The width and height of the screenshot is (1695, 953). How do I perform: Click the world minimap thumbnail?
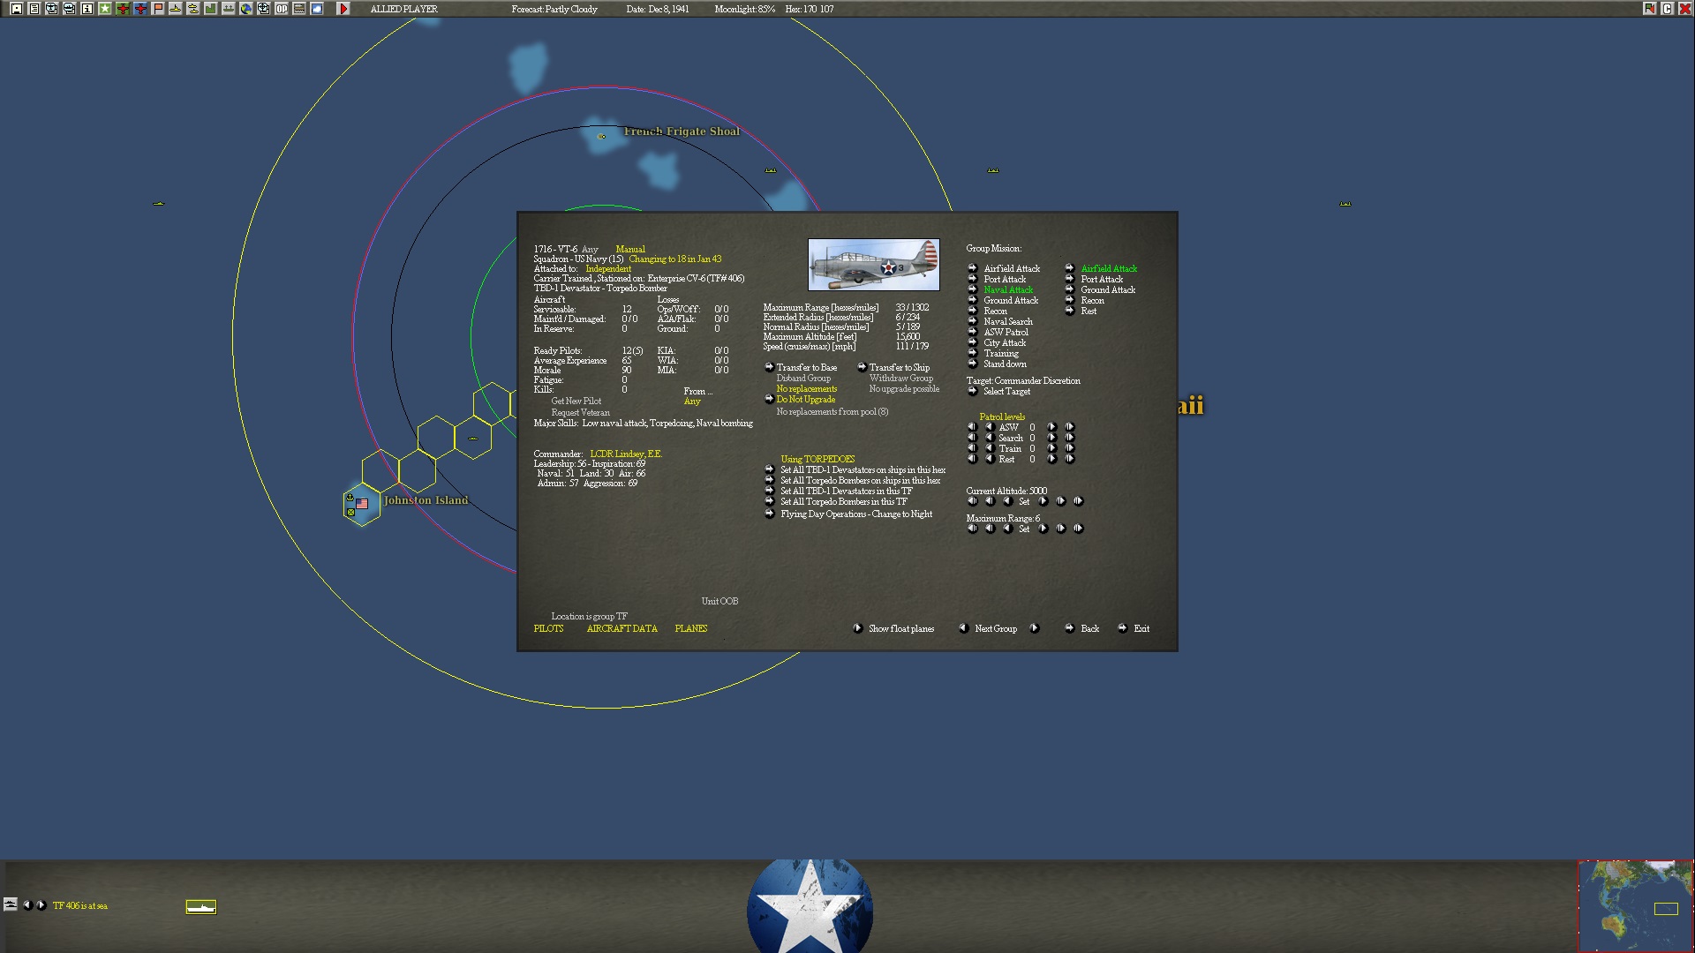click(1635, 905)
